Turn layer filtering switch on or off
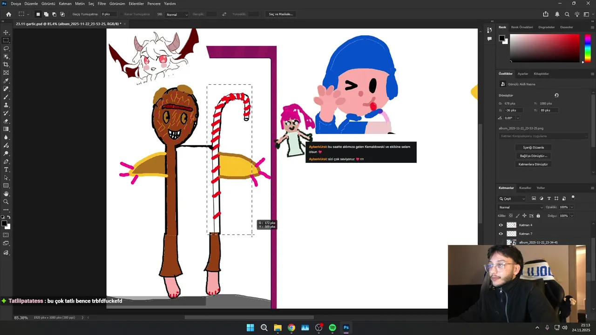The width and height of the screenshot is (596, 335). click(573, 197)
